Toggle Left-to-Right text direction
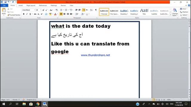Viewport: 191px width, 107px height. (84, 10)
